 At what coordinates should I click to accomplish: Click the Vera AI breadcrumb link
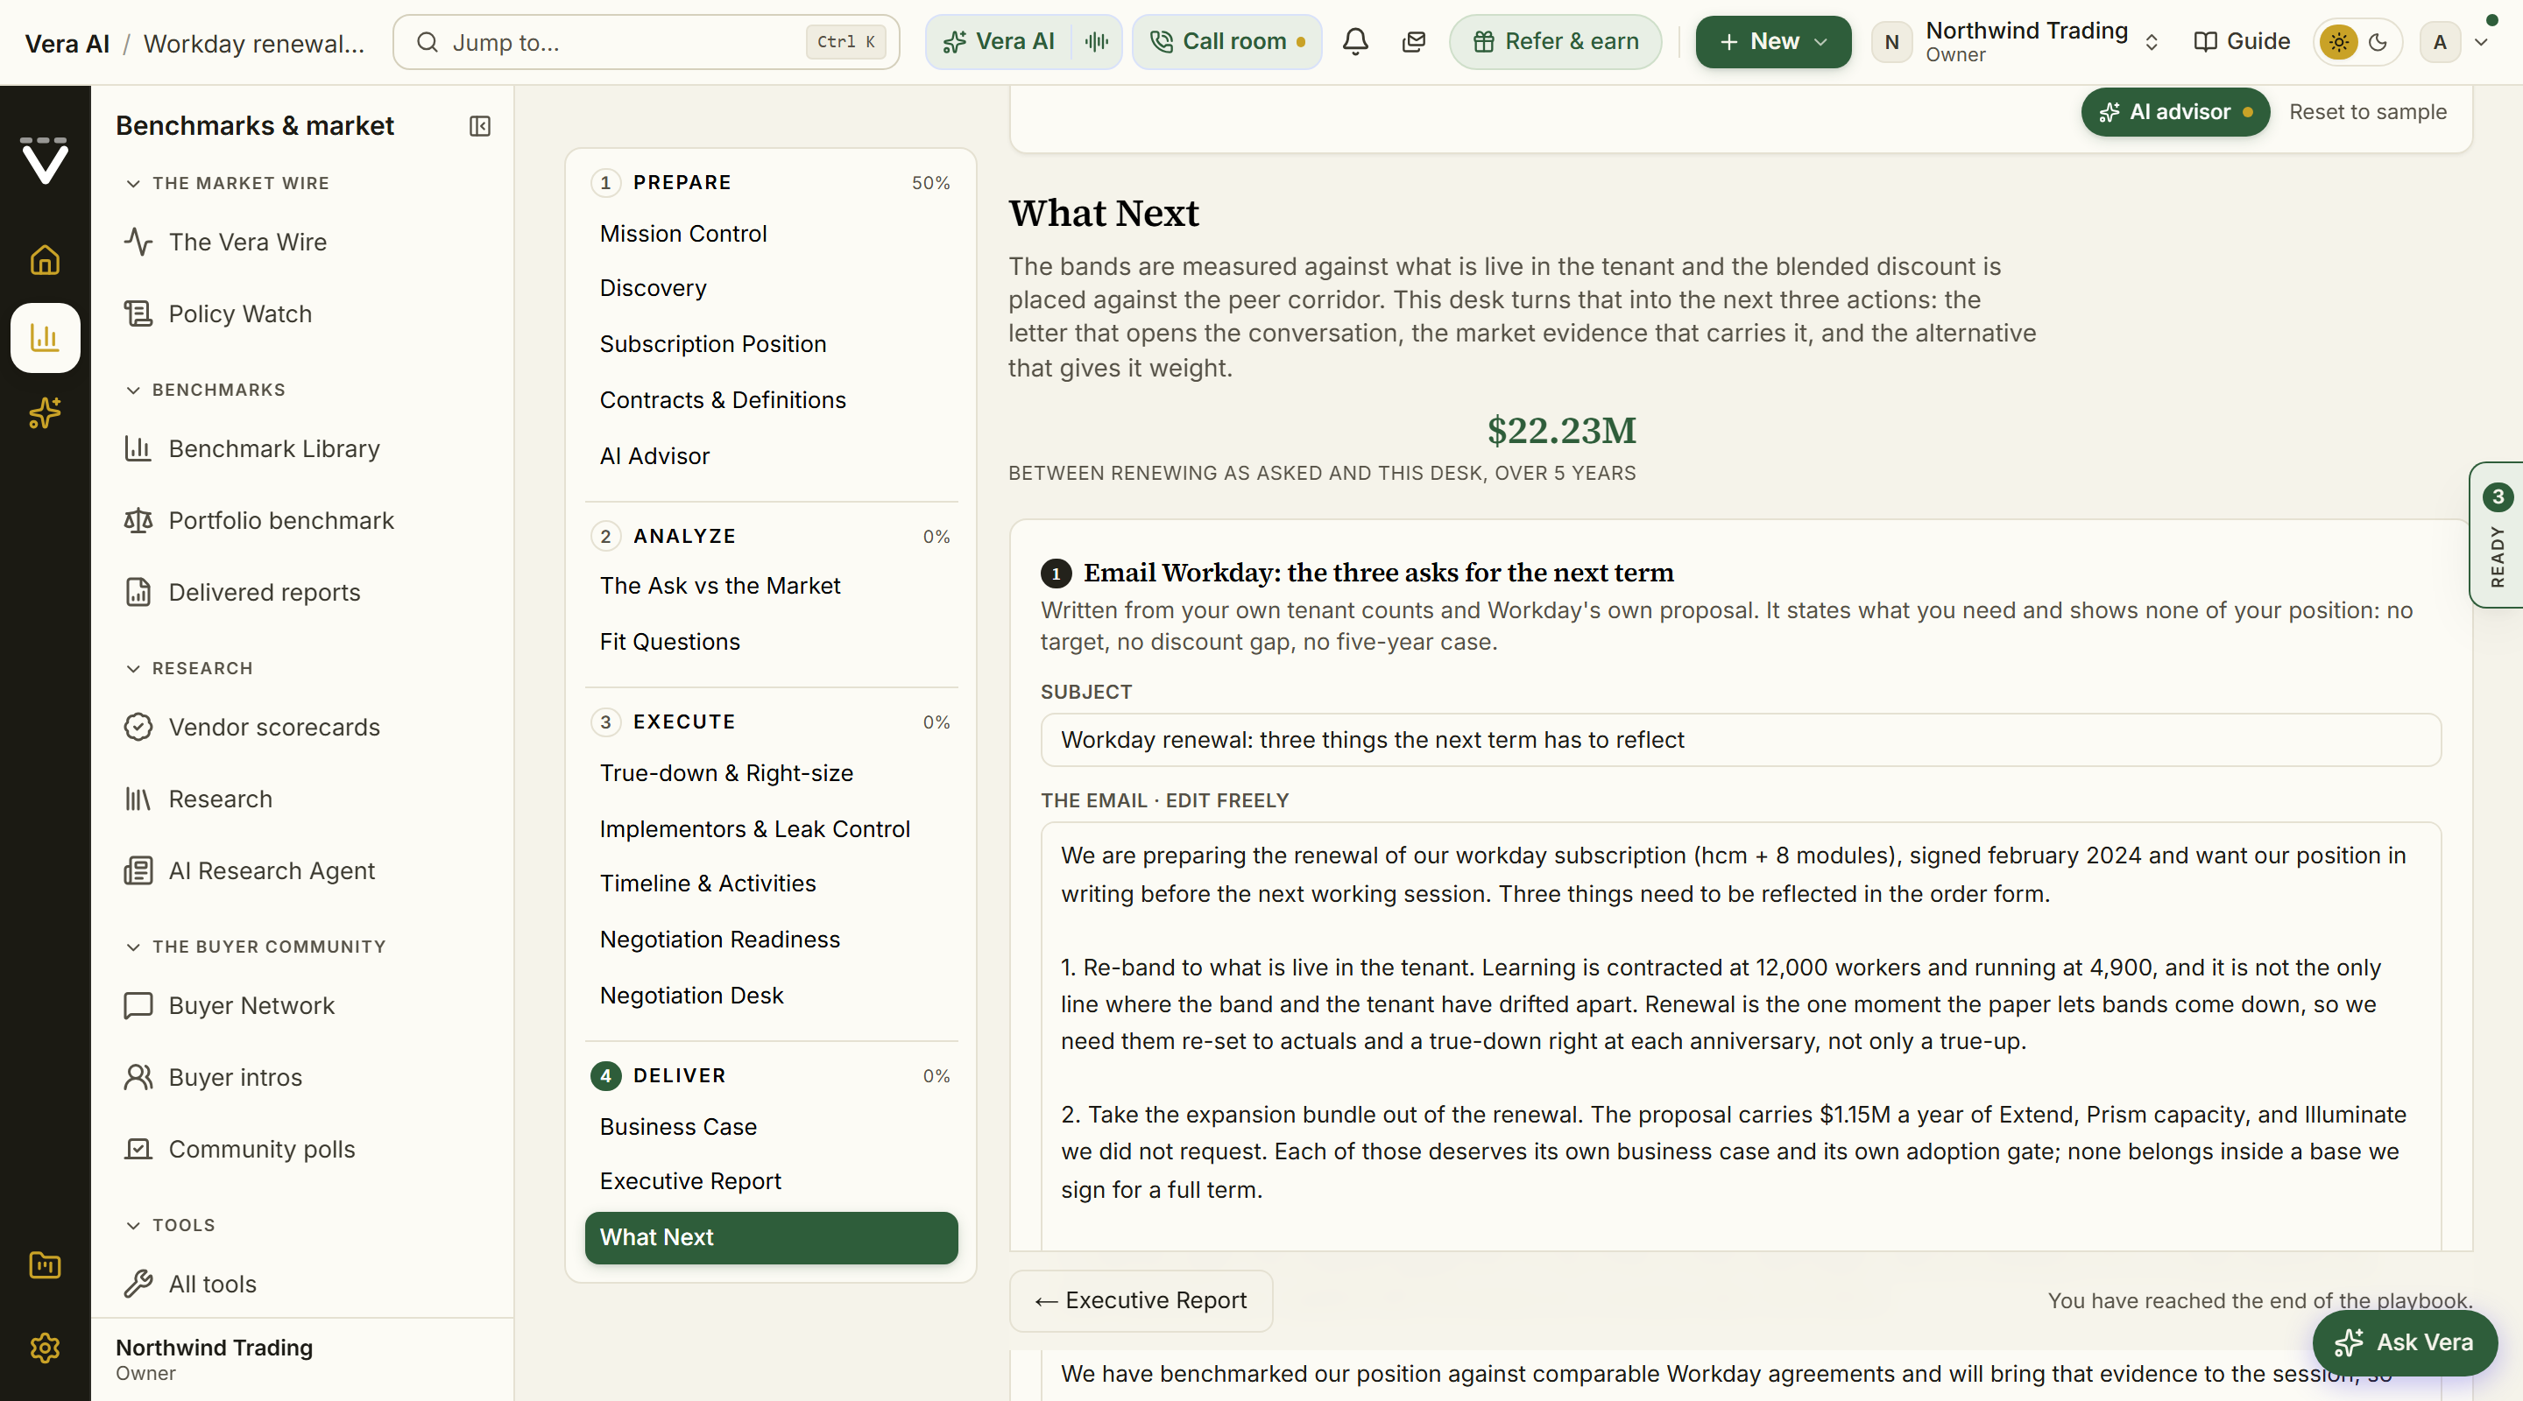coord(67,43)
